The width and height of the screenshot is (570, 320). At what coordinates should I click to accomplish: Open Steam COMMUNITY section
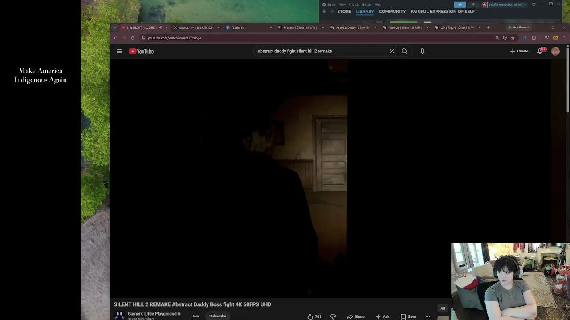pyautogui.click(x=392, y=12)
